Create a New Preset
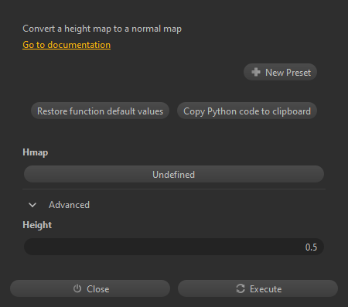The image size is (348, 307). pos(280,72)
